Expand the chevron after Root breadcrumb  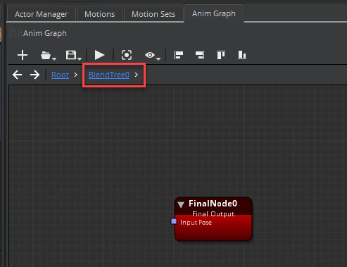coord(75,75)
